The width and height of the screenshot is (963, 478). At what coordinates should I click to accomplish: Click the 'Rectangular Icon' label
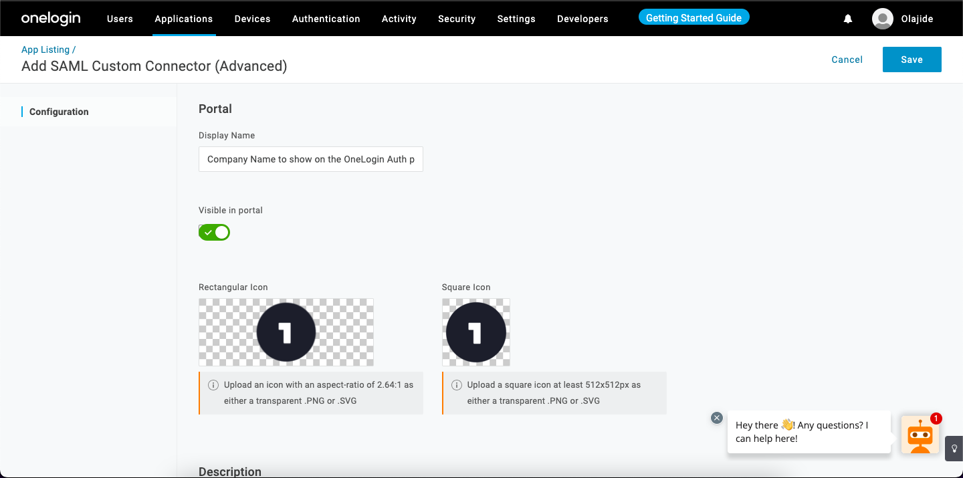(233, 287)
